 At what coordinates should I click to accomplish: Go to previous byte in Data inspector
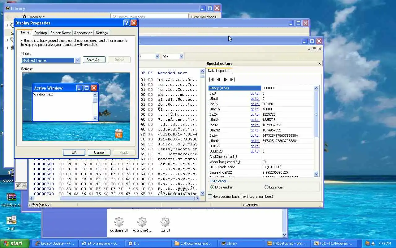coord(218,80)
